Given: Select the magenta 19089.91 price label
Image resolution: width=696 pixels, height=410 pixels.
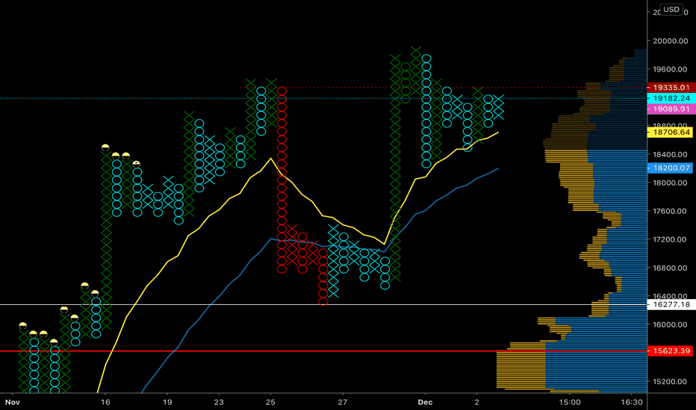Looking at the screenshot, I should (x=671, y=109).
